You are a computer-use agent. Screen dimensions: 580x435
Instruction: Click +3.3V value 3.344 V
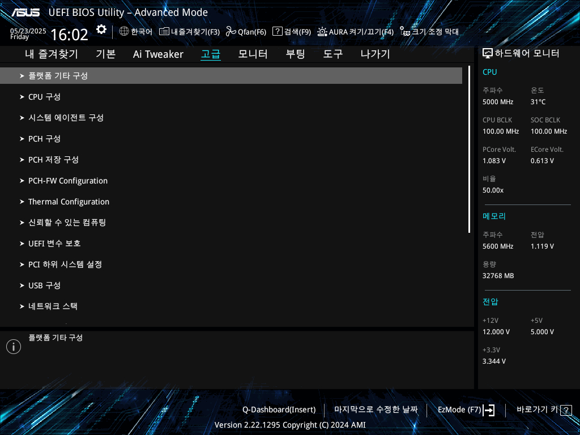pyautogui.click(x=494, y=361)
